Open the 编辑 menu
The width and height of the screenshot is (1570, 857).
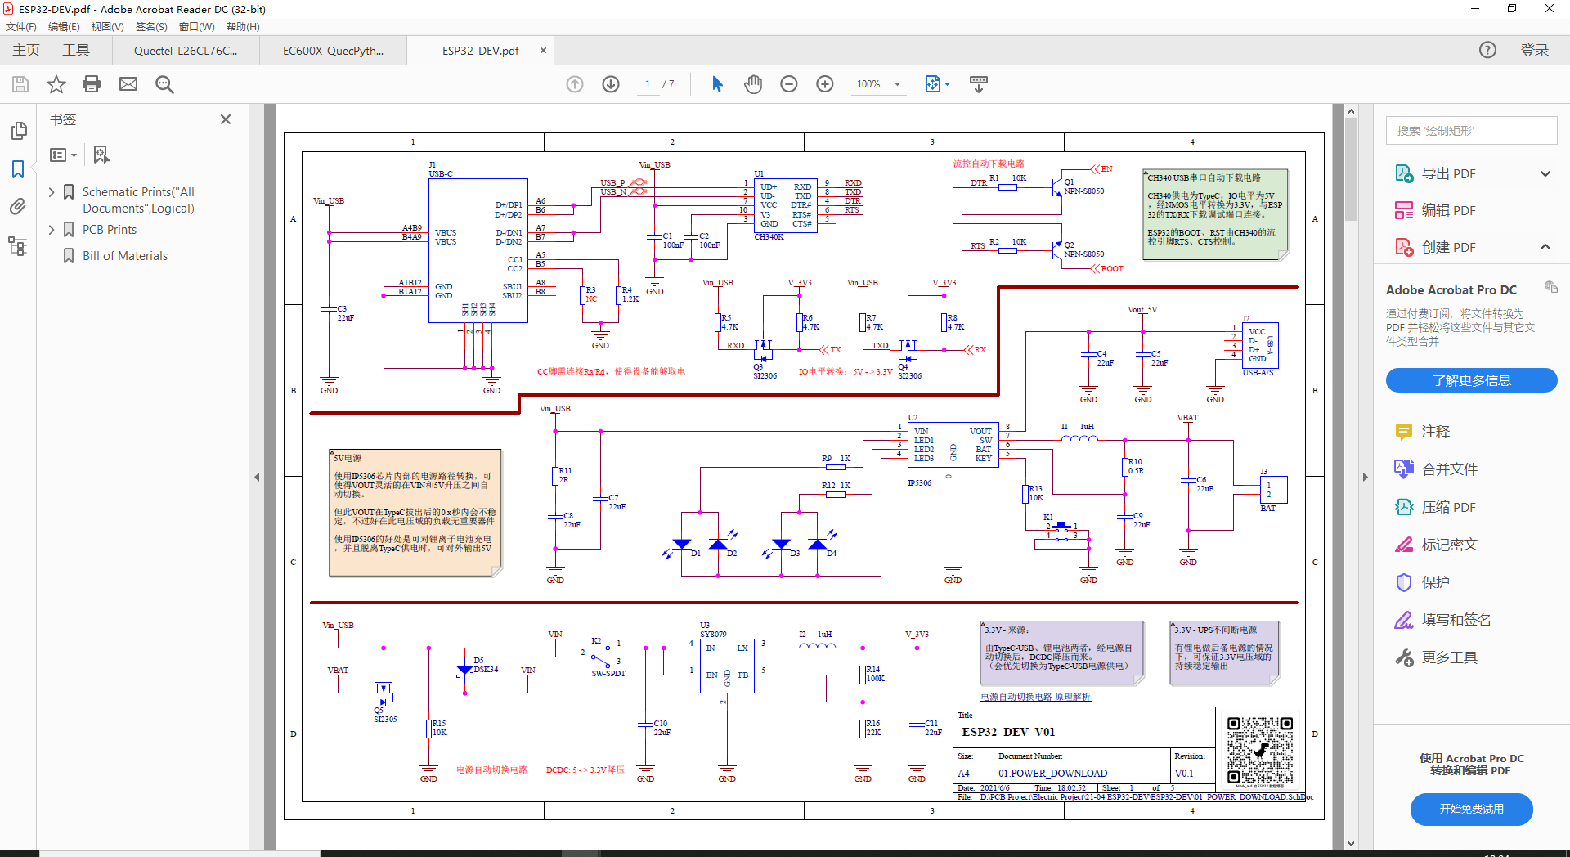[64, 26]
